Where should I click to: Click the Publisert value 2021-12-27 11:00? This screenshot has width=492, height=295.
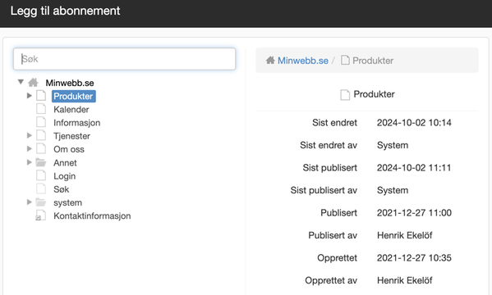(x=414, y=212)
